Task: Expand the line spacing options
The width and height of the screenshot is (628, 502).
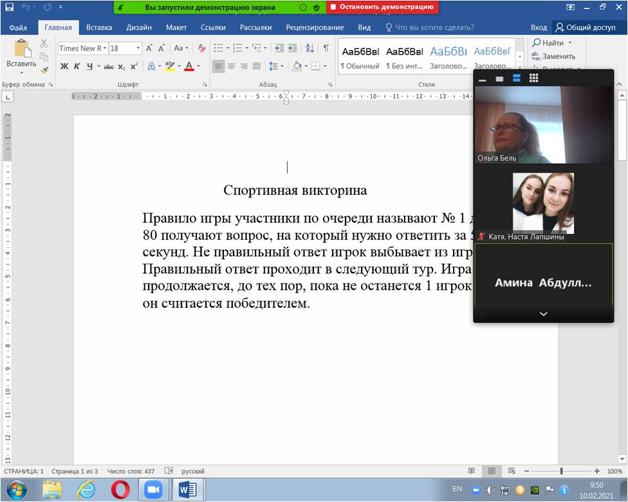Action: point(281,66)
